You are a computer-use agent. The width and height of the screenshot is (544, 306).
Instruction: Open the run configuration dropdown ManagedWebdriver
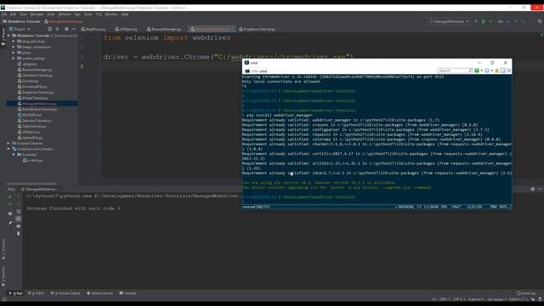pyautogui.click(x=450, y=21)
